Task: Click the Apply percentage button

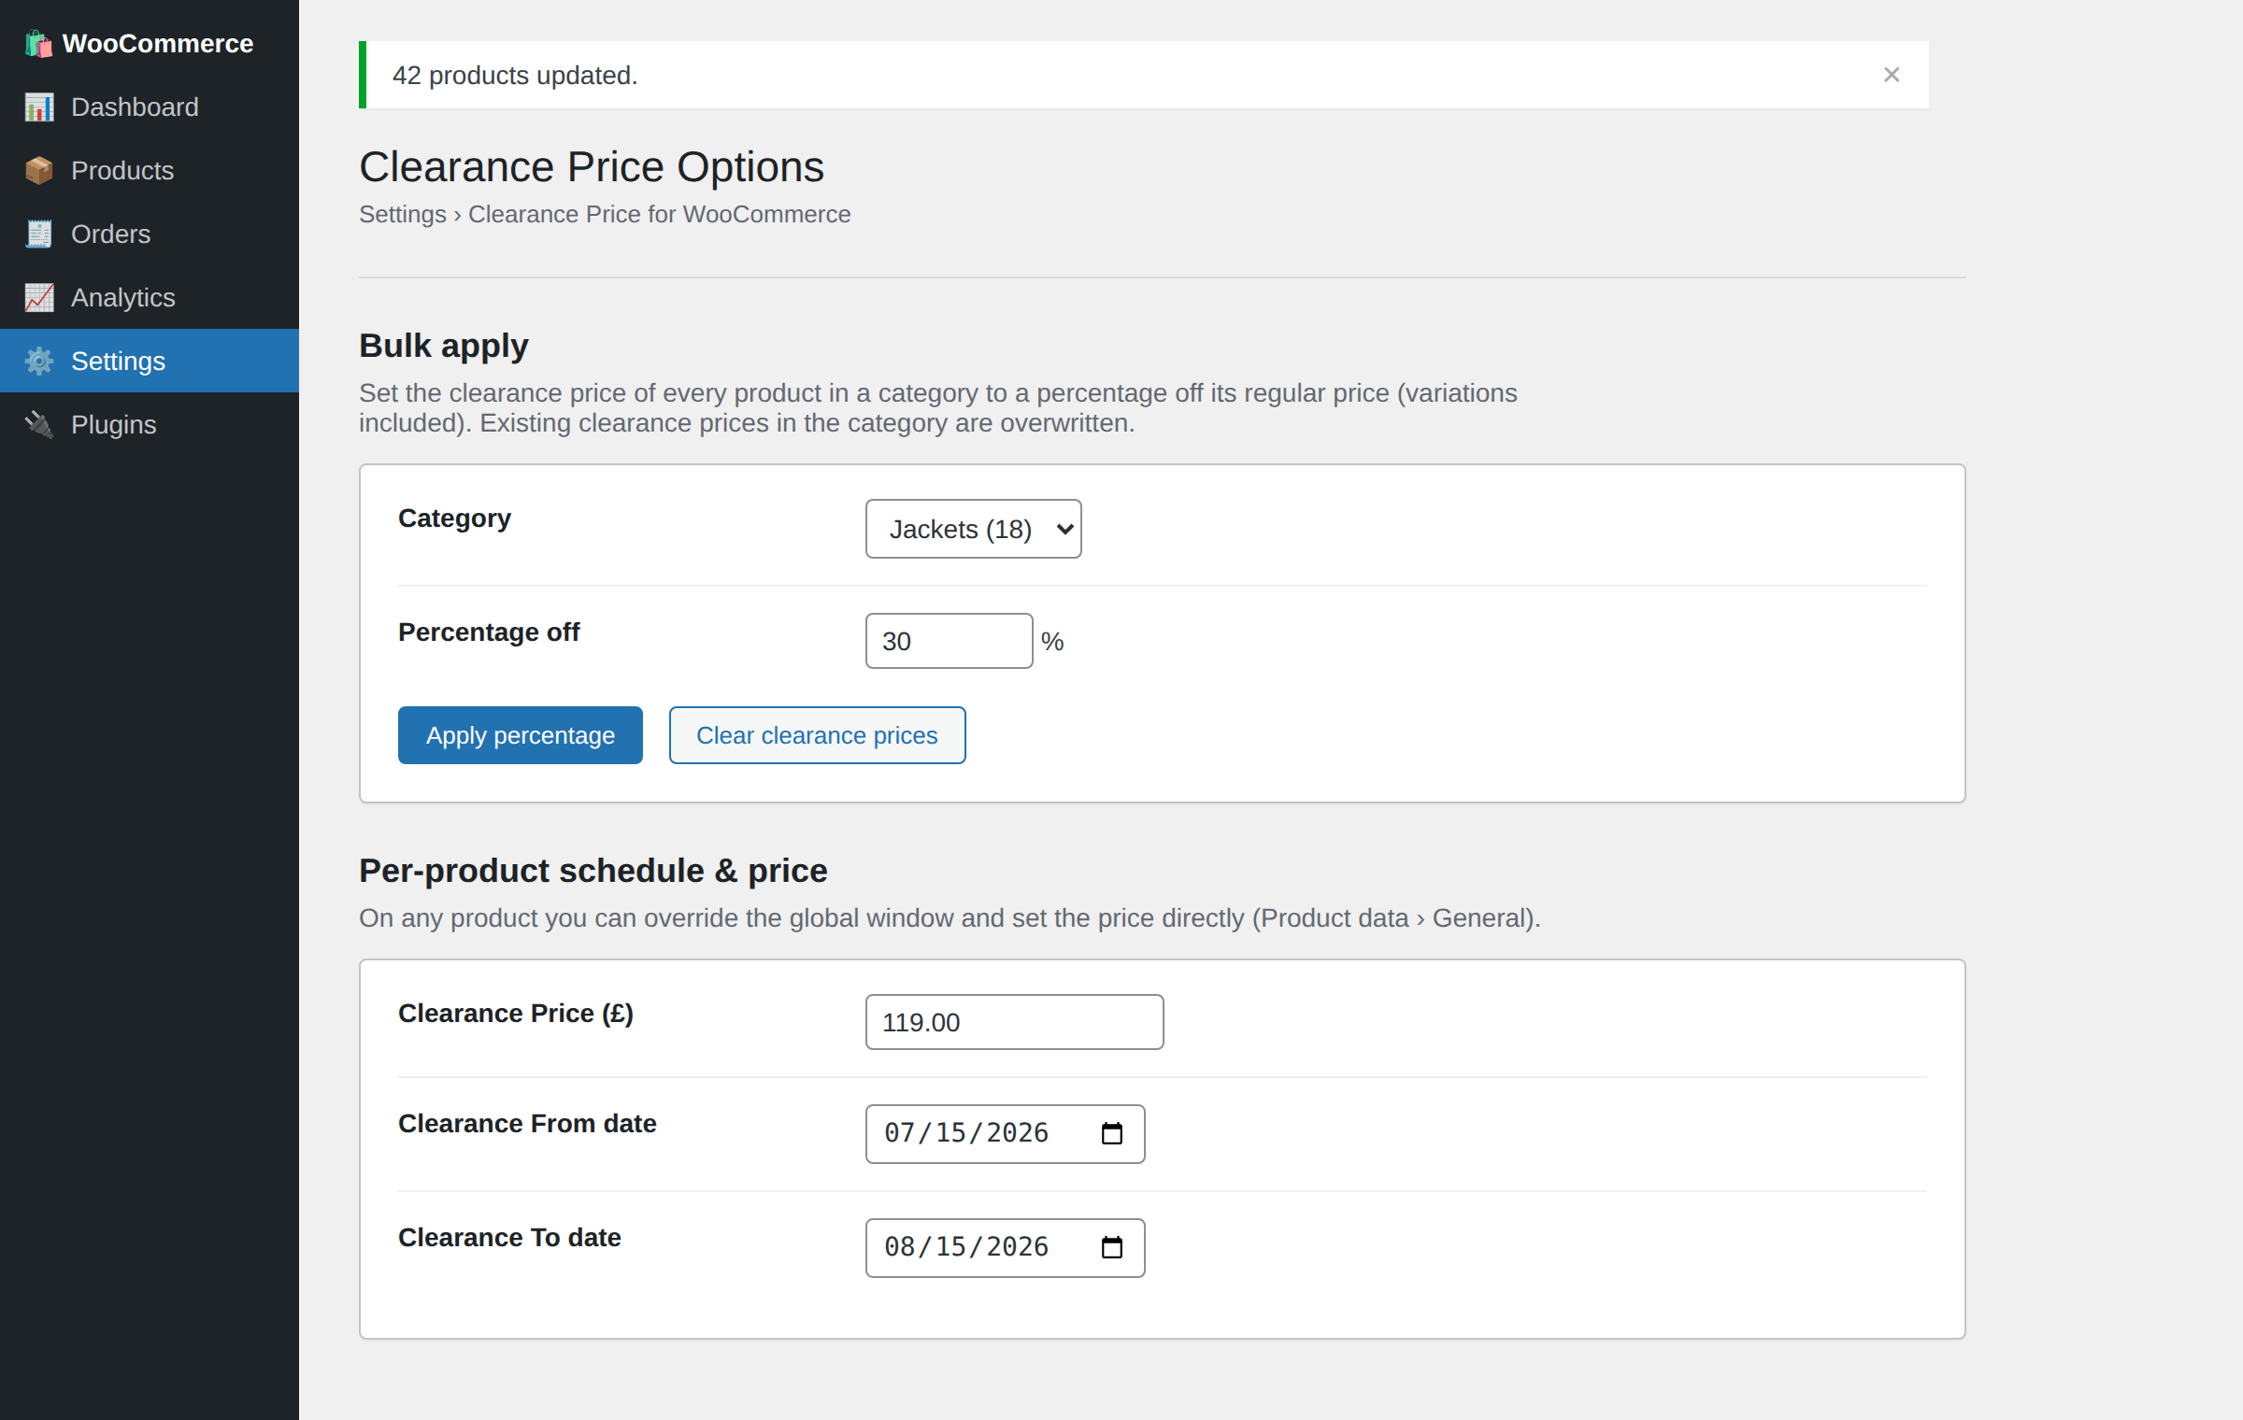Action: coord(521,735)
